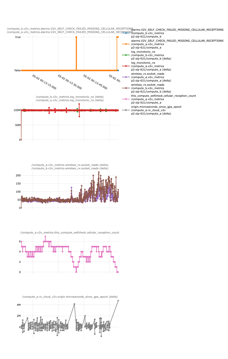
Task: Click the compute_b.v2v_metrics.log_monotonic_ns (delta) title
Action: pyautogui.click(x=70, y=97)
